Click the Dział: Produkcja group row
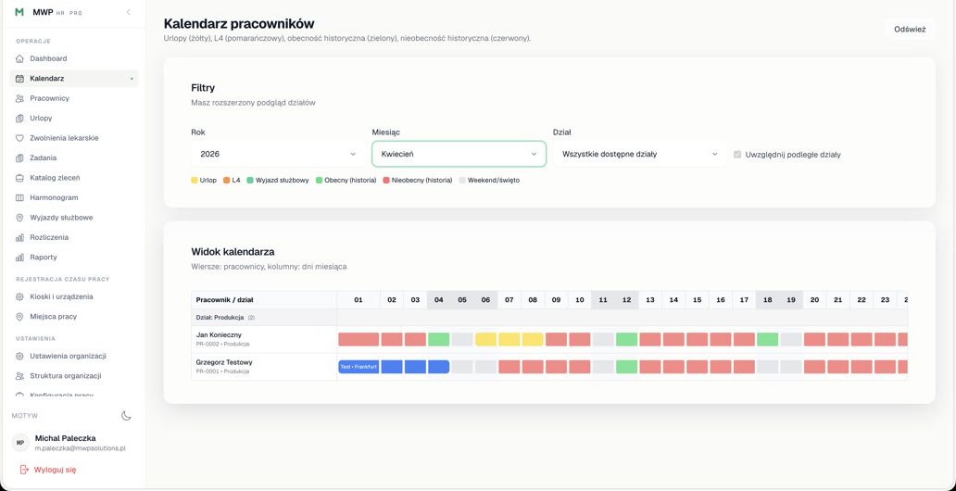Viewport: 956px width, 491px height. (x=549, y=317)
